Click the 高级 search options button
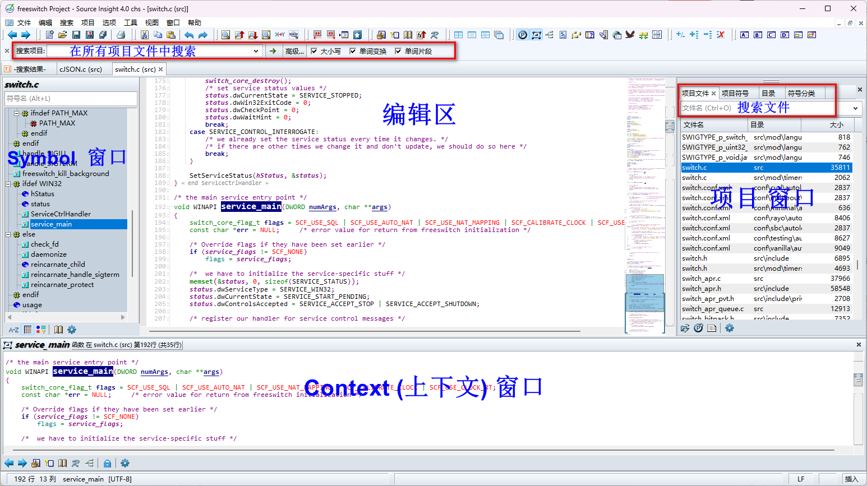The height and width of the screenshot is (486, 867). [294, 50]
